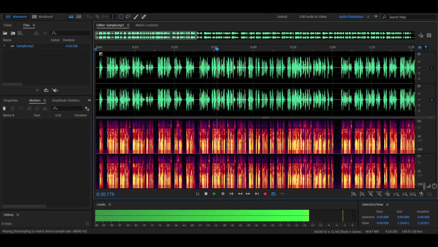Switch to the Multitrack editor view
Image resolution: width=438 pixels, height=247 pixels.
(x=42, y=17)
